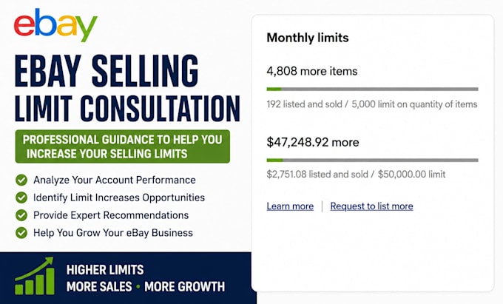The image size is (503, 304).
Task: Click the Monthly limits heading
Action: (x=308, y=38)
